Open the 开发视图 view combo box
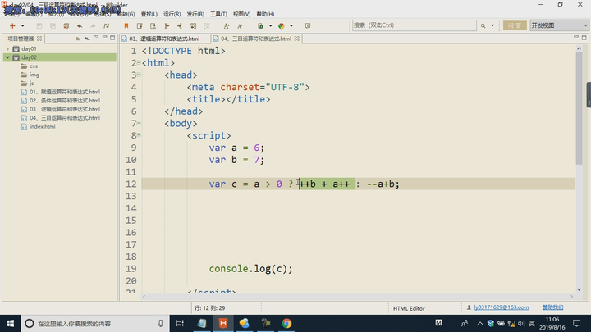 tap(559, 25)
